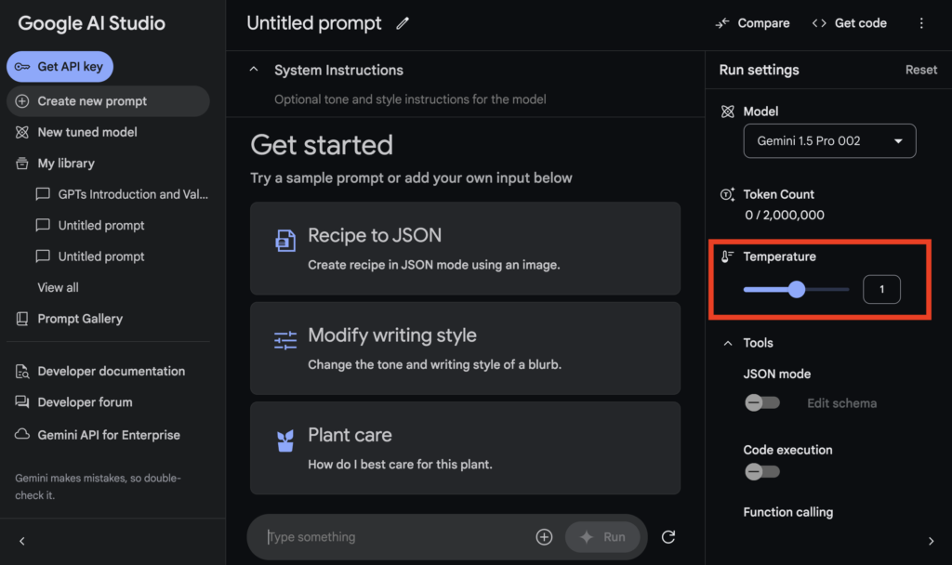This screenshot has width=952, height=565.
Task: Click the Get API key button
Action: (59, 67)
